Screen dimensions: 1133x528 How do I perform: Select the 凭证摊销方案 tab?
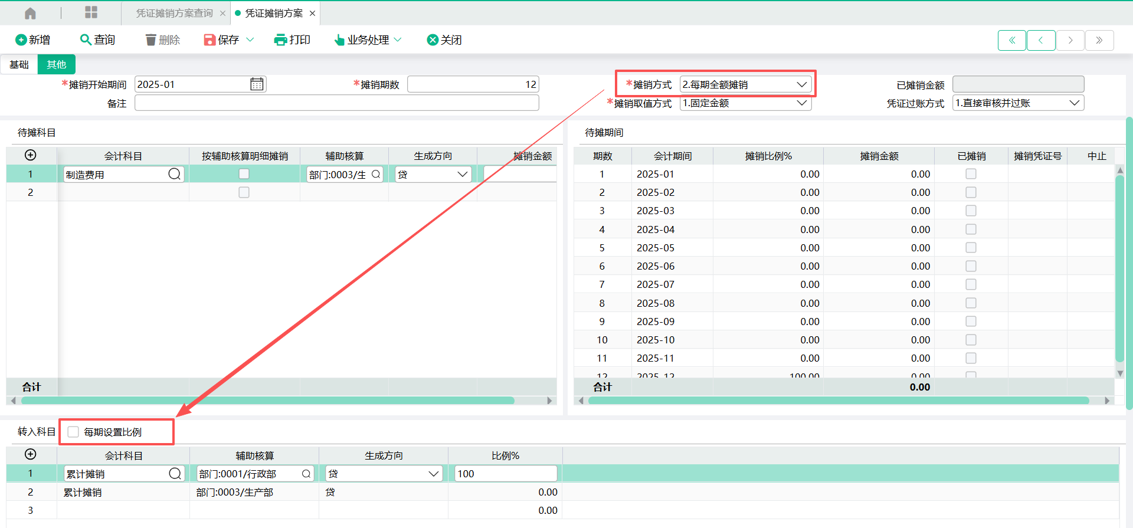(x=274, y=13)
